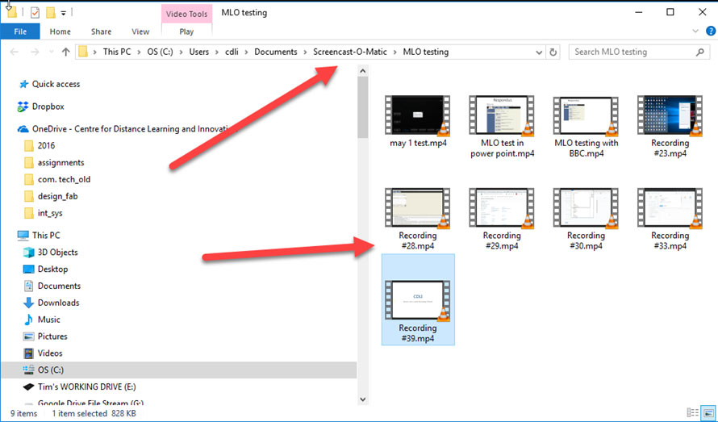Select Music in navigation pane

[41, 320]
